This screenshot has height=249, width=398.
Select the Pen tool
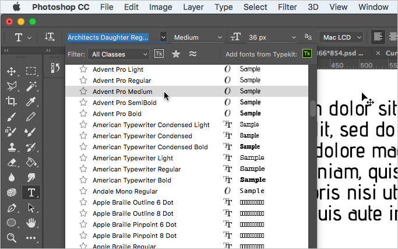tap(12, 208)
